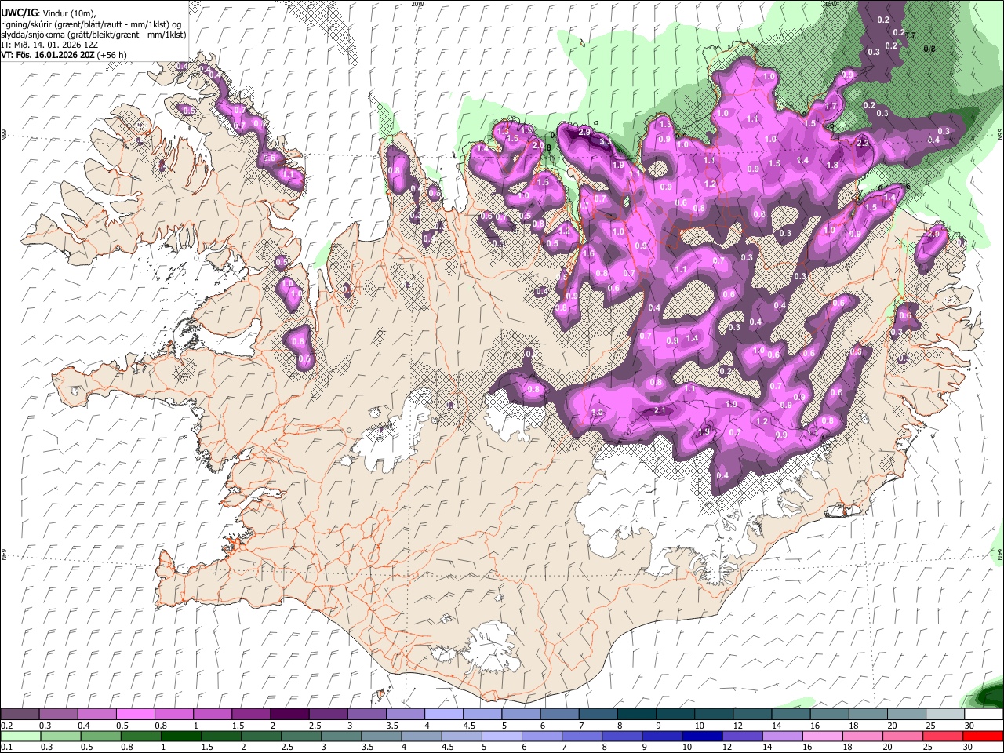Click the crimson swatch labeled 25 in lower legend row
1004x753 pixels.
[944, 736]
